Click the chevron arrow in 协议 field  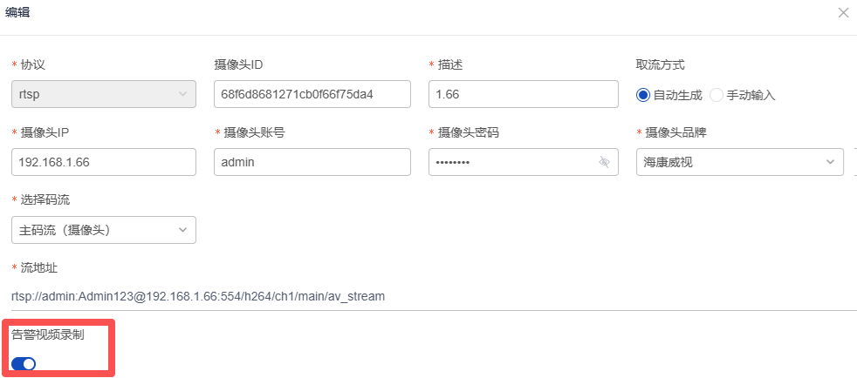tap(182, 94)
